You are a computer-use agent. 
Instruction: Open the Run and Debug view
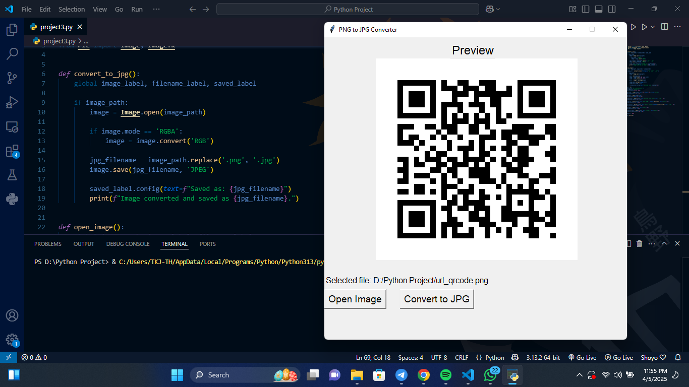click(12, 102)
